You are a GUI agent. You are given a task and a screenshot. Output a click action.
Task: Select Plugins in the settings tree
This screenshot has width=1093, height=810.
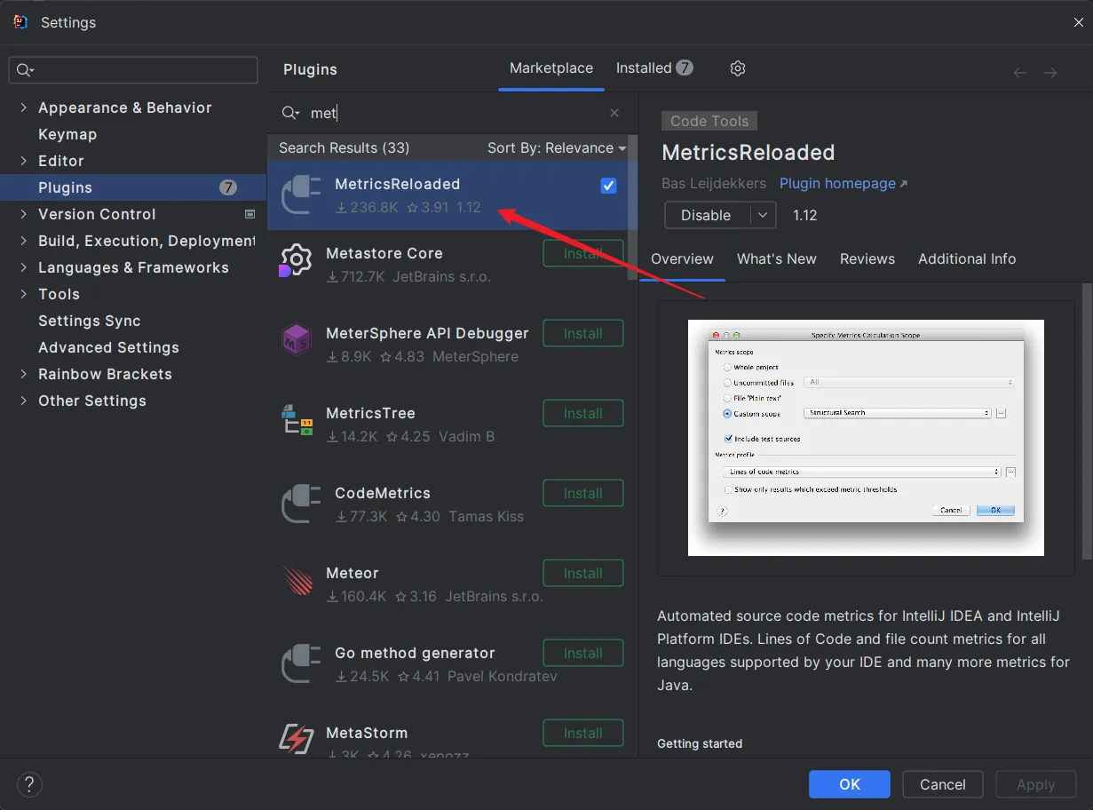click(133, 187)
